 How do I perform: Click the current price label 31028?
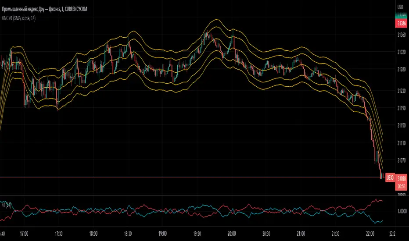coord(402,178)
